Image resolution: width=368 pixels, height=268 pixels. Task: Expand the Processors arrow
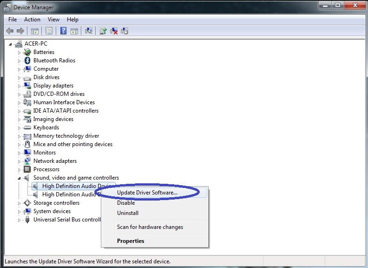[19, 170]
